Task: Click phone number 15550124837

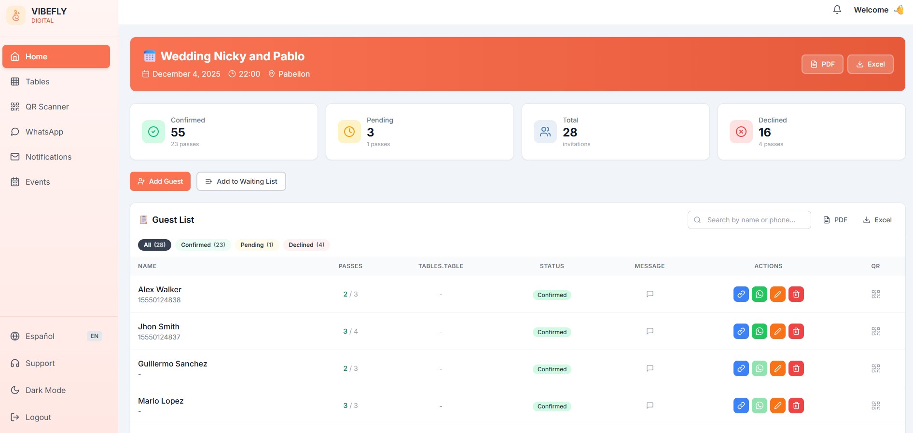Action: pos(159,337)
